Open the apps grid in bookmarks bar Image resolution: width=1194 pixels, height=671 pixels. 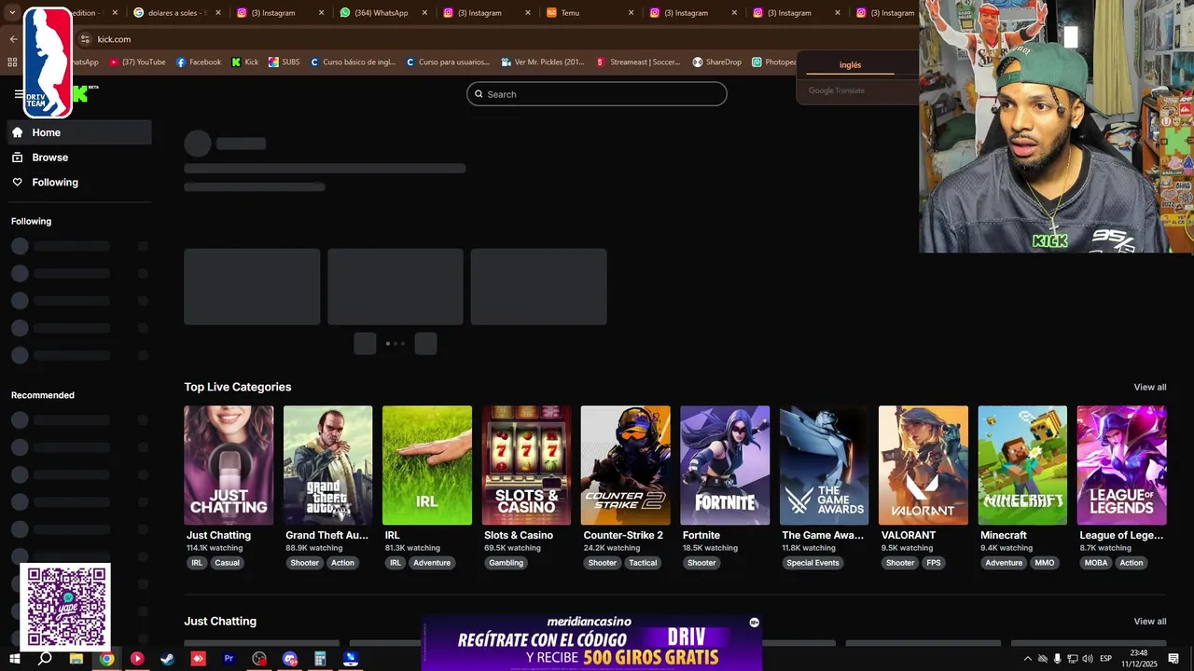[12, 62]
